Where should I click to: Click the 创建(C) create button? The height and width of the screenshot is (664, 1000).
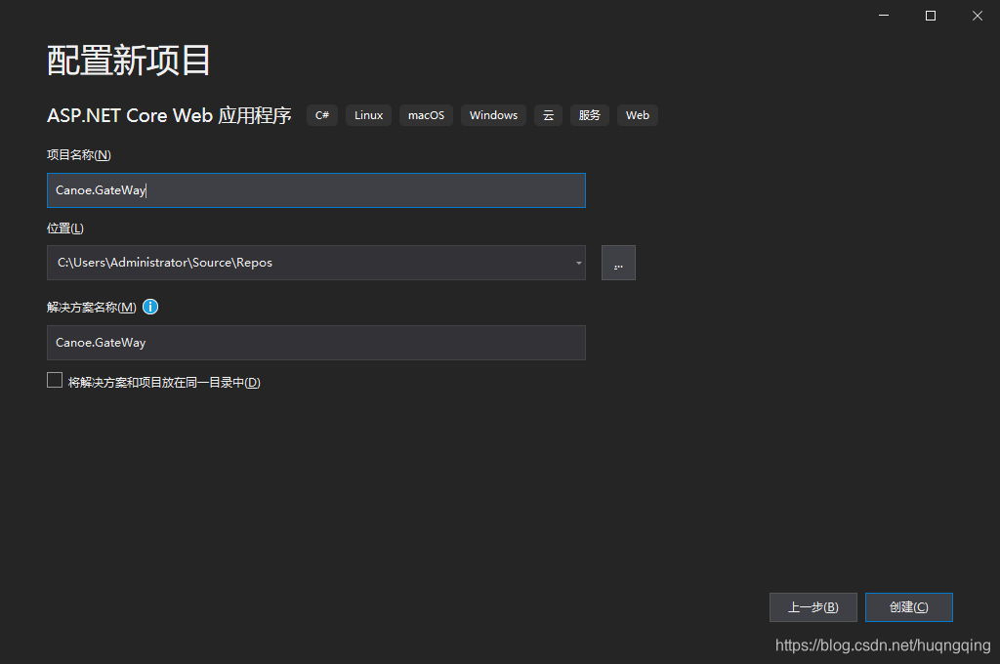[909, 607]
